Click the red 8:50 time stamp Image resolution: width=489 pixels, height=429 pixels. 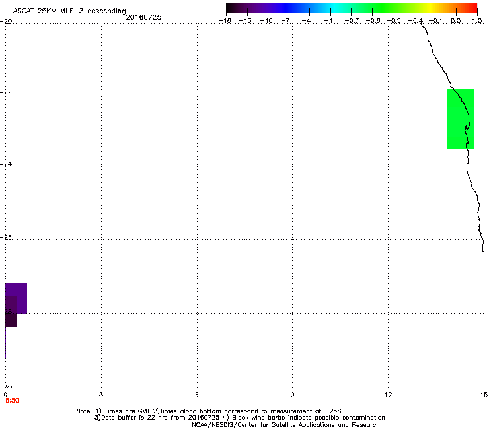point(12,401)
